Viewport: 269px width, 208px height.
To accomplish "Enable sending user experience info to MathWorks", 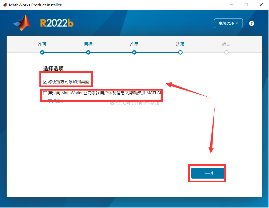I will (x=45, y=93).
